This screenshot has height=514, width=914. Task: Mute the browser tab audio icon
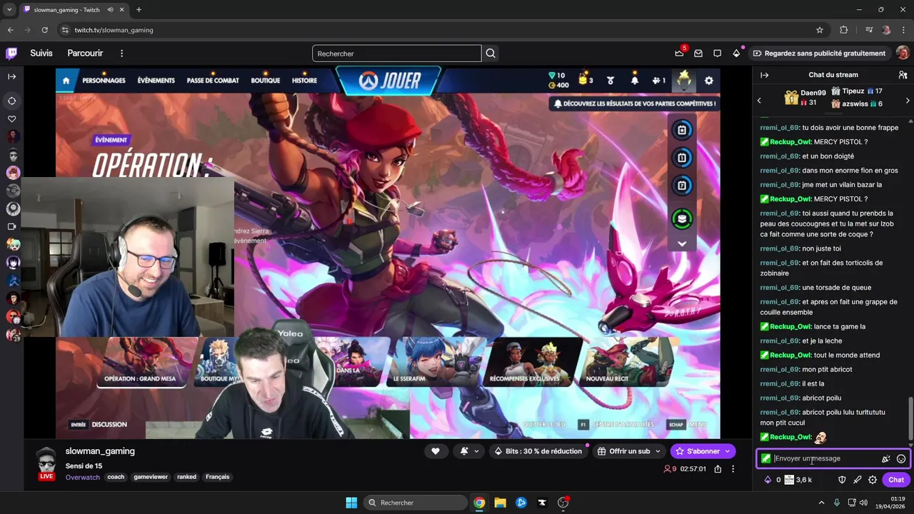[x=111, y=10]
